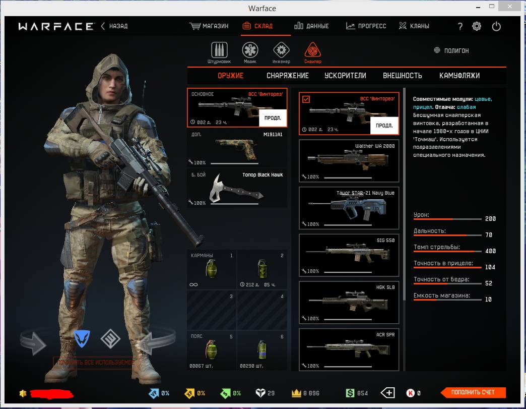Click the Пополнить счет button
The image size is (526, 409).
(x=473, y=392)
